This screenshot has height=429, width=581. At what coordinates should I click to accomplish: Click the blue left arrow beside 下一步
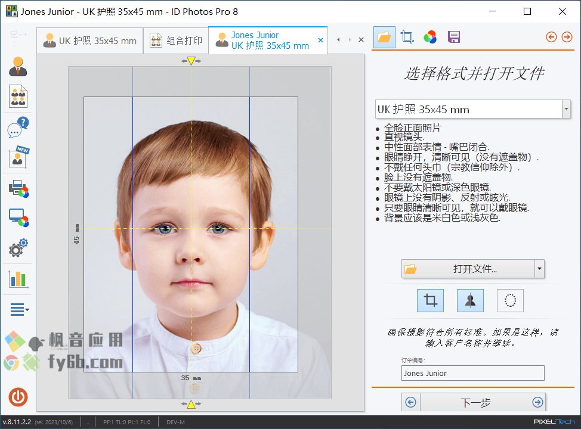coord(410,402)
